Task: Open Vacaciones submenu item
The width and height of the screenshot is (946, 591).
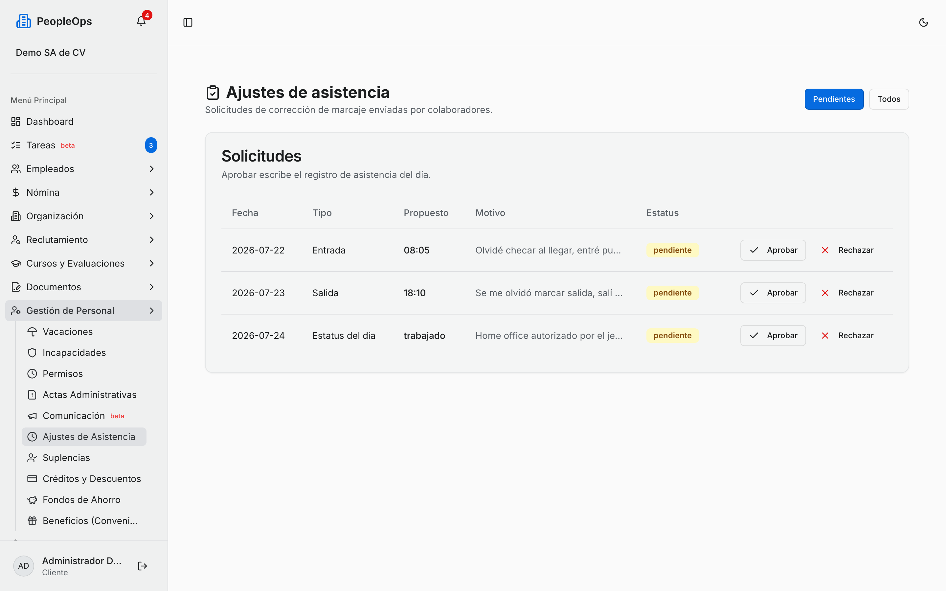Action: point(84,332)
